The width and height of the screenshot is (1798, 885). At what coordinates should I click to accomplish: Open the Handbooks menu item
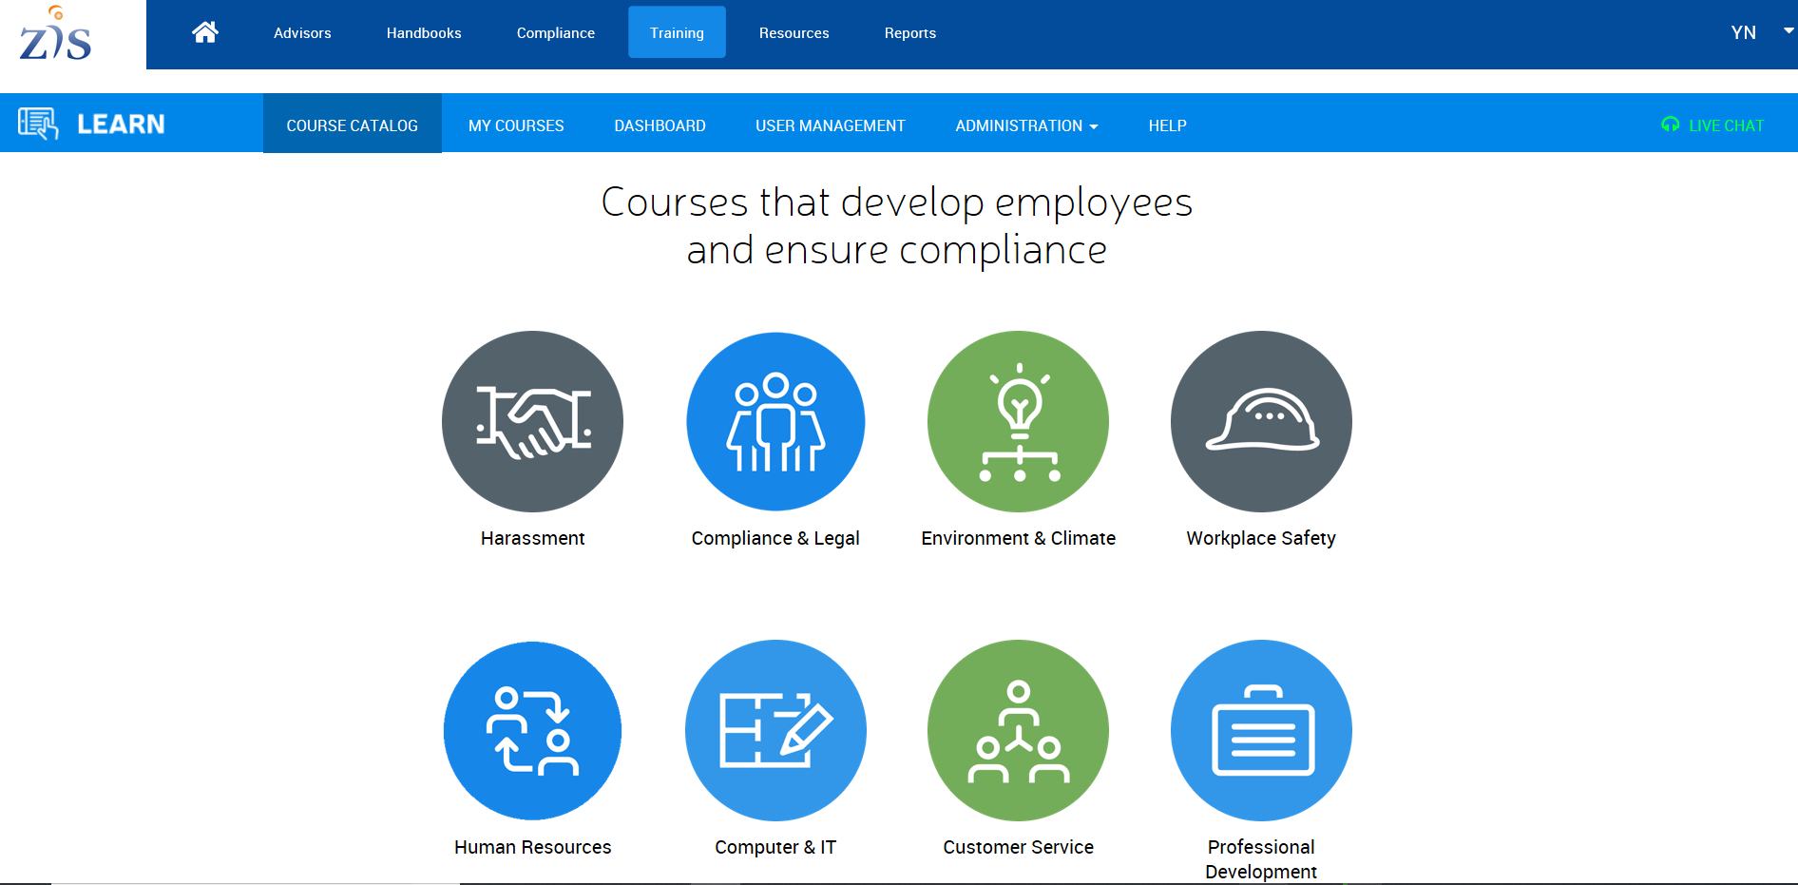tap(424, 33)
